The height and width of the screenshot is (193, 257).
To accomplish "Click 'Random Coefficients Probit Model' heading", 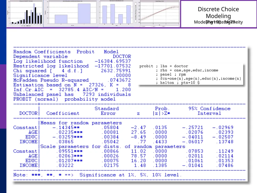I will (66, 52).
